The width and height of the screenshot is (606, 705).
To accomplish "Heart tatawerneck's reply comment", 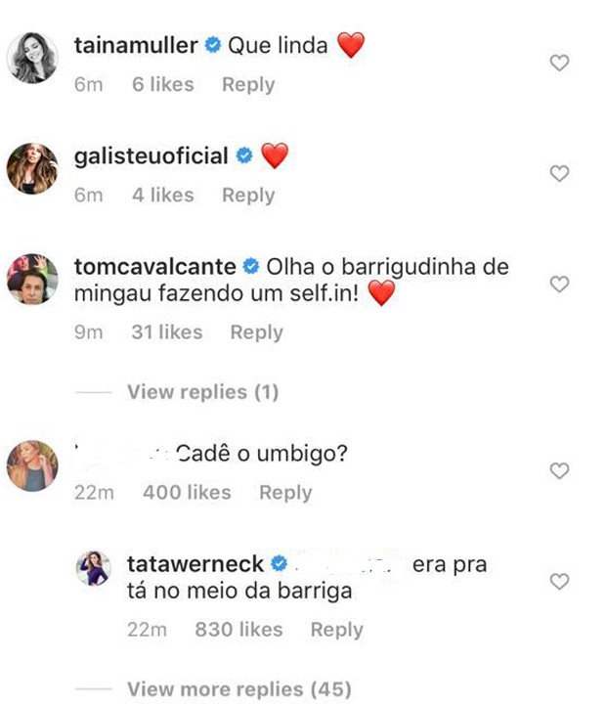I will (x=559, y=582).
